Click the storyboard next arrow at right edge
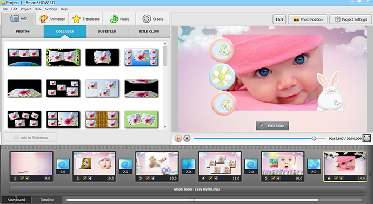 pyautogui.click(x=370, y=174)
